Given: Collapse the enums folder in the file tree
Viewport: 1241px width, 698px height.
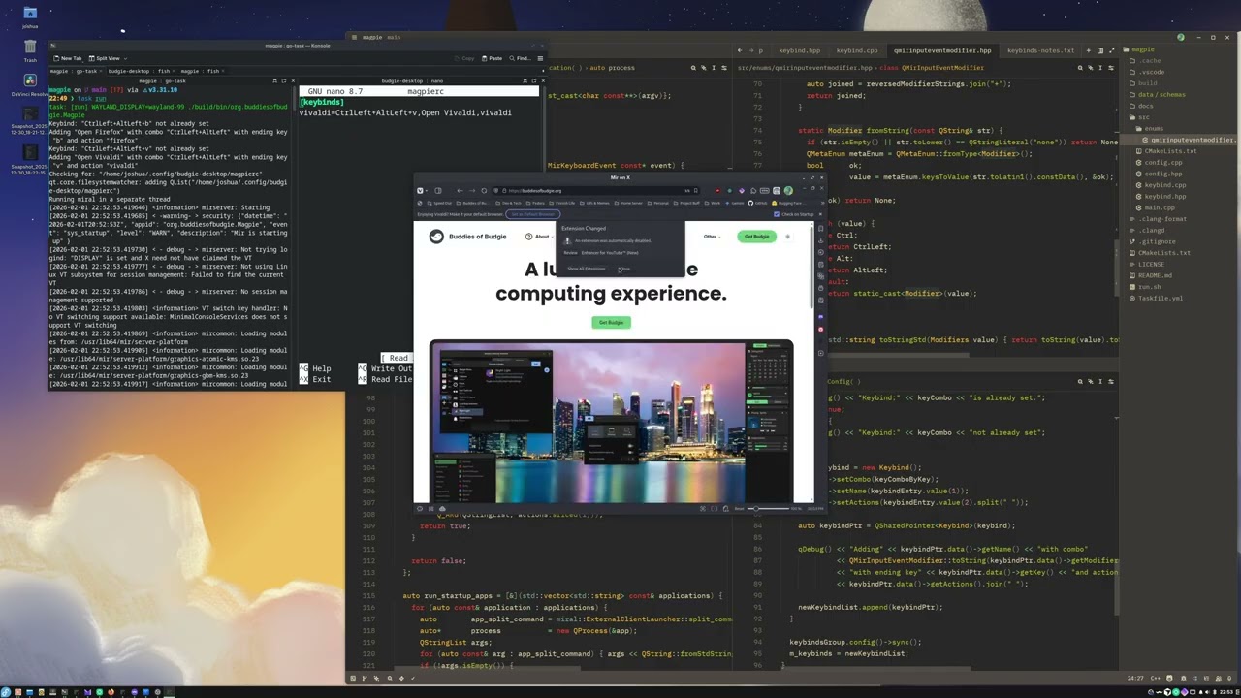Looking at the screenshot, I should [x=1152, y=129].
